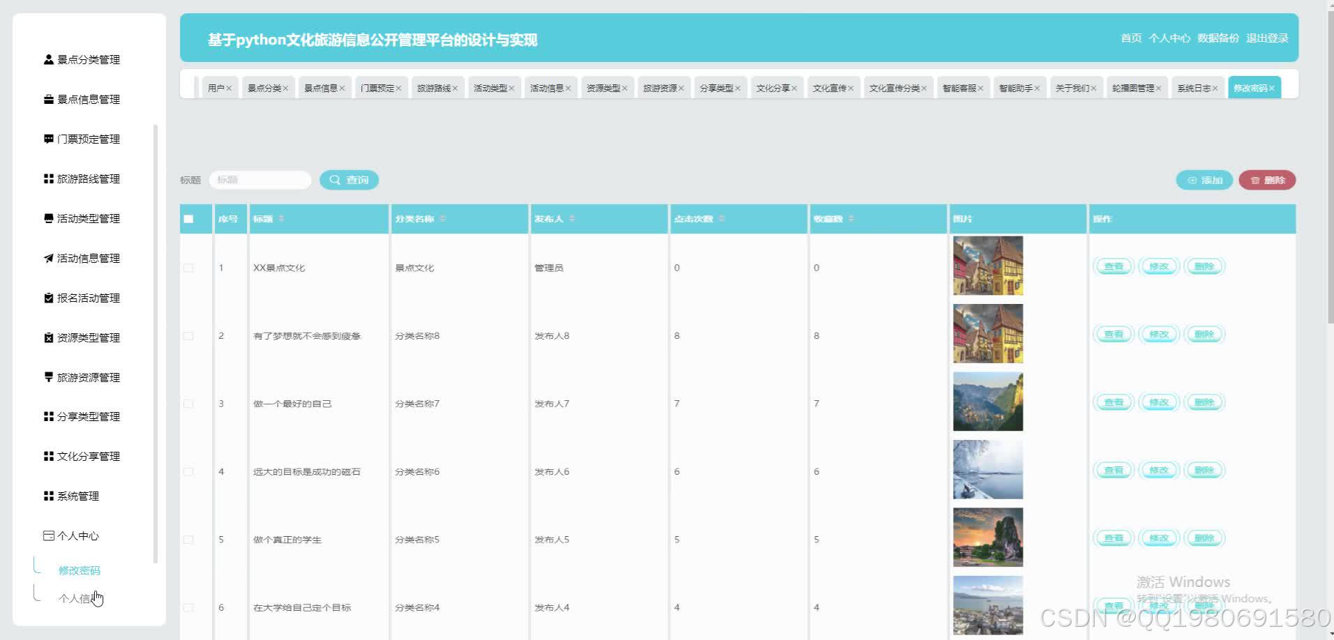Close the 旅游路线 tab
Image resolution: width=1334 pixels, height=640 pixels.
point(455,89)
